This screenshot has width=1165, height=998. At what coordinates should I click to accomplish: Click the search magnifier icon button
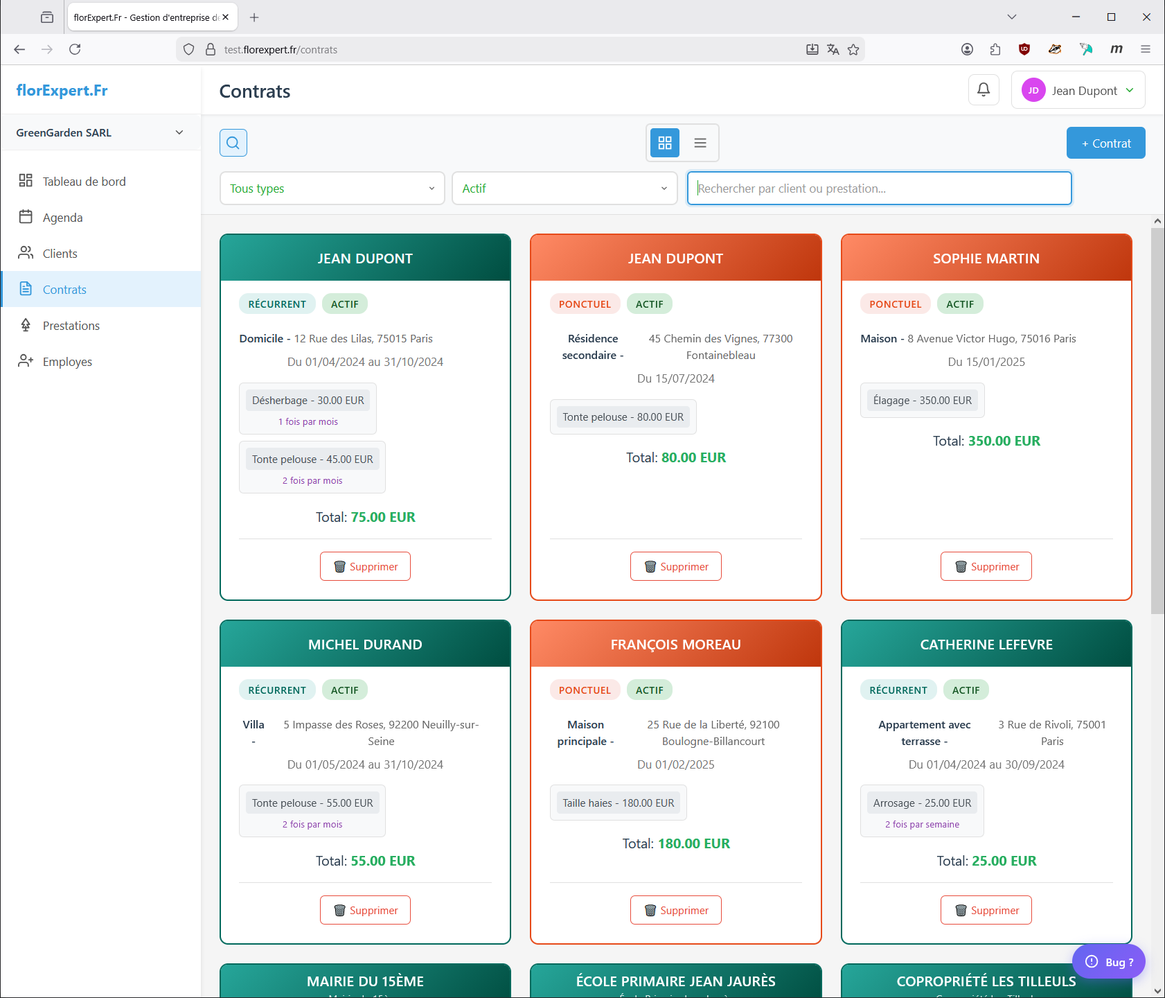(233, 143)
